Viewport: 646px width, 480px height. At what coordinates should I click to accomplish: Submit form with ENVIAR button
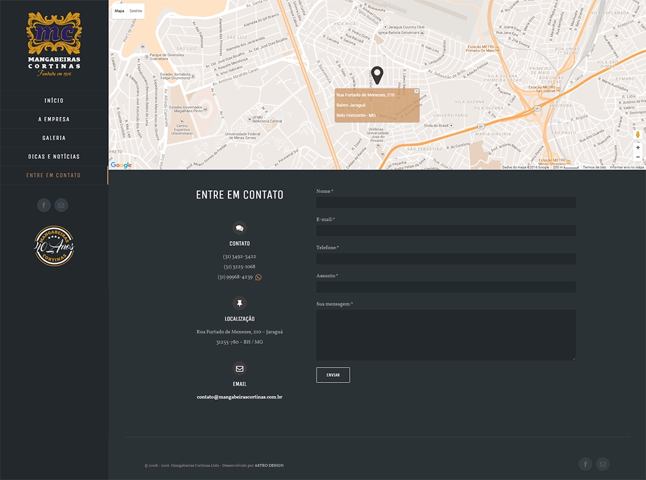333,375
